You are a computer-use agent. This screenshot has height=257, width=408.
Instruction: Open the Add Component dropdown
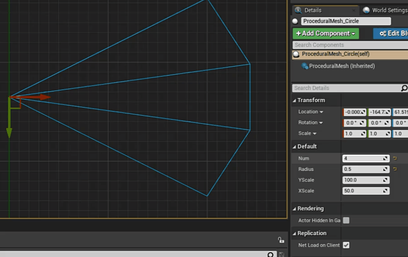(326, 34)
